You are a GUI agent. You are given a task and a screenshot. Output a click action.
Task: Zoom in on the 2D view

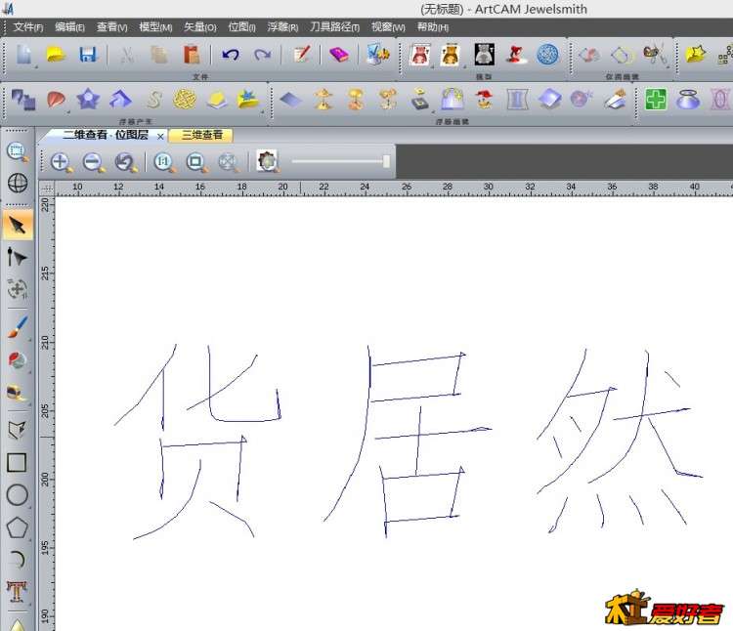pyautogui.click(x=62, y=162)
